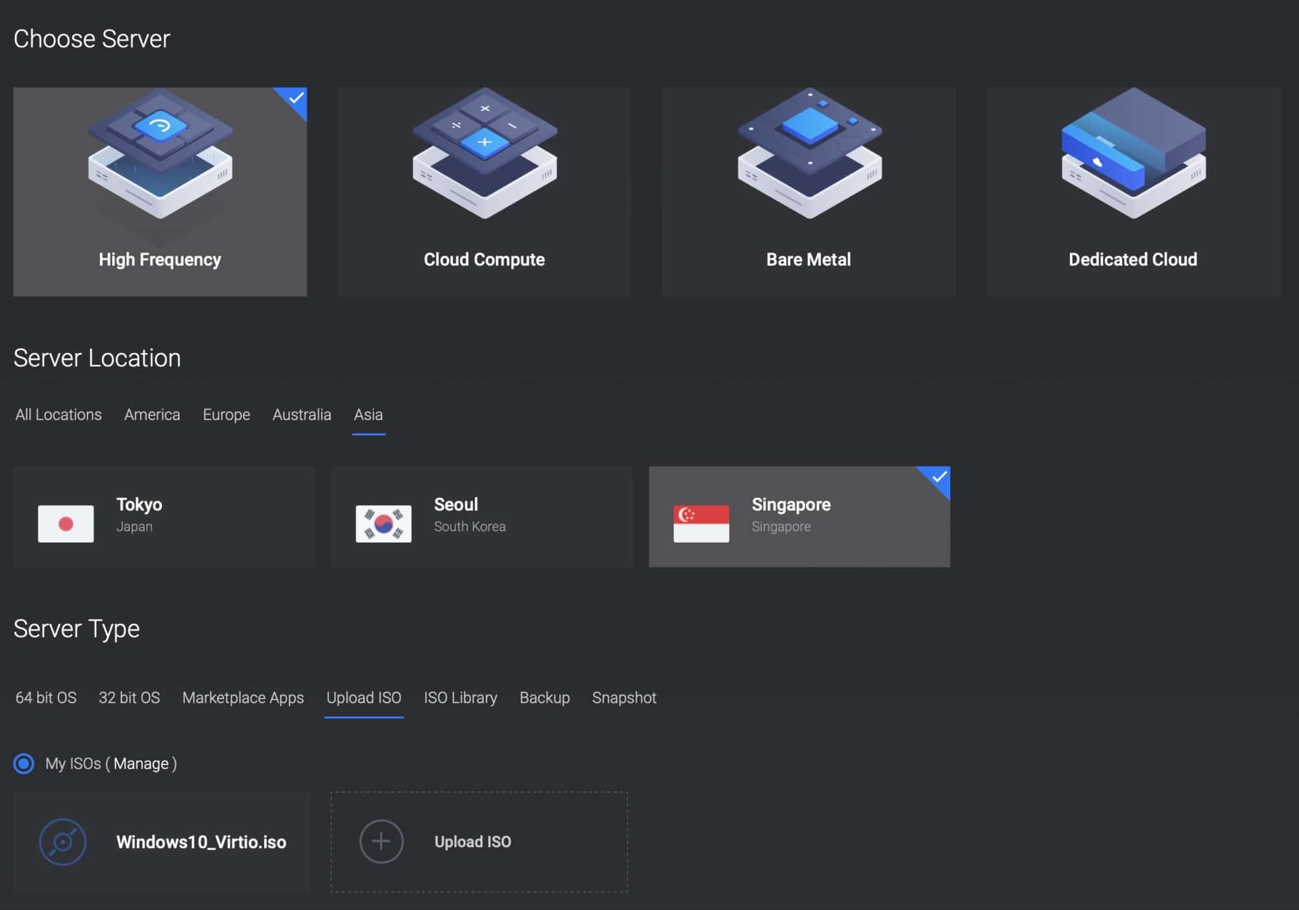Select the Windows10_Virtio.iso disc icon
Screen dimensions: 1299x910
coord(63,842)
